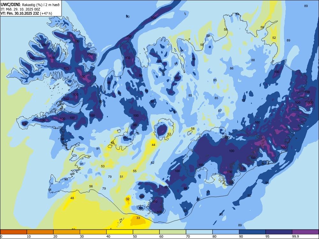Click the map value '84' at the north coast

click(237, 14)
